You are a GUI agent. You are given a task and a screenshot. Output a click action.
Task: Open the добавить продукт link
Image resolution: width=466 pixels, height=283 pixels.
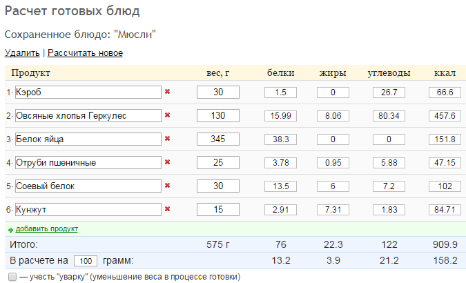pos(47,229)
